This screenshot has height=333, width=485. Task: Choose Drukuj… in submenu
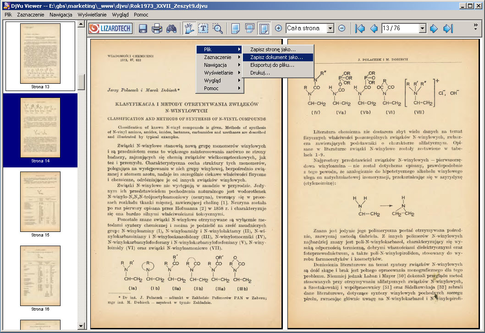[x=278, y=73]
